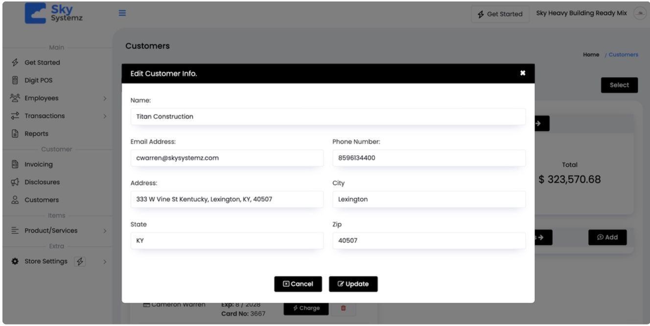Click the Cancel button
This screenshot has height=326, width=650.
click(x=298, y=284)
